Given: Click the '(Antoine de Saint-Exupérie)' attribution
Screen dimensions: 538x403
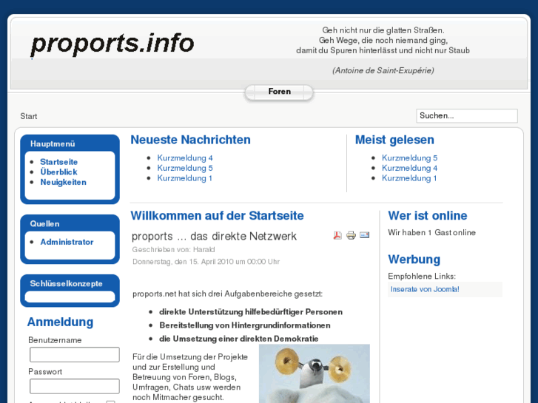Looking at the screenshot, I should (x=383, y=71).
